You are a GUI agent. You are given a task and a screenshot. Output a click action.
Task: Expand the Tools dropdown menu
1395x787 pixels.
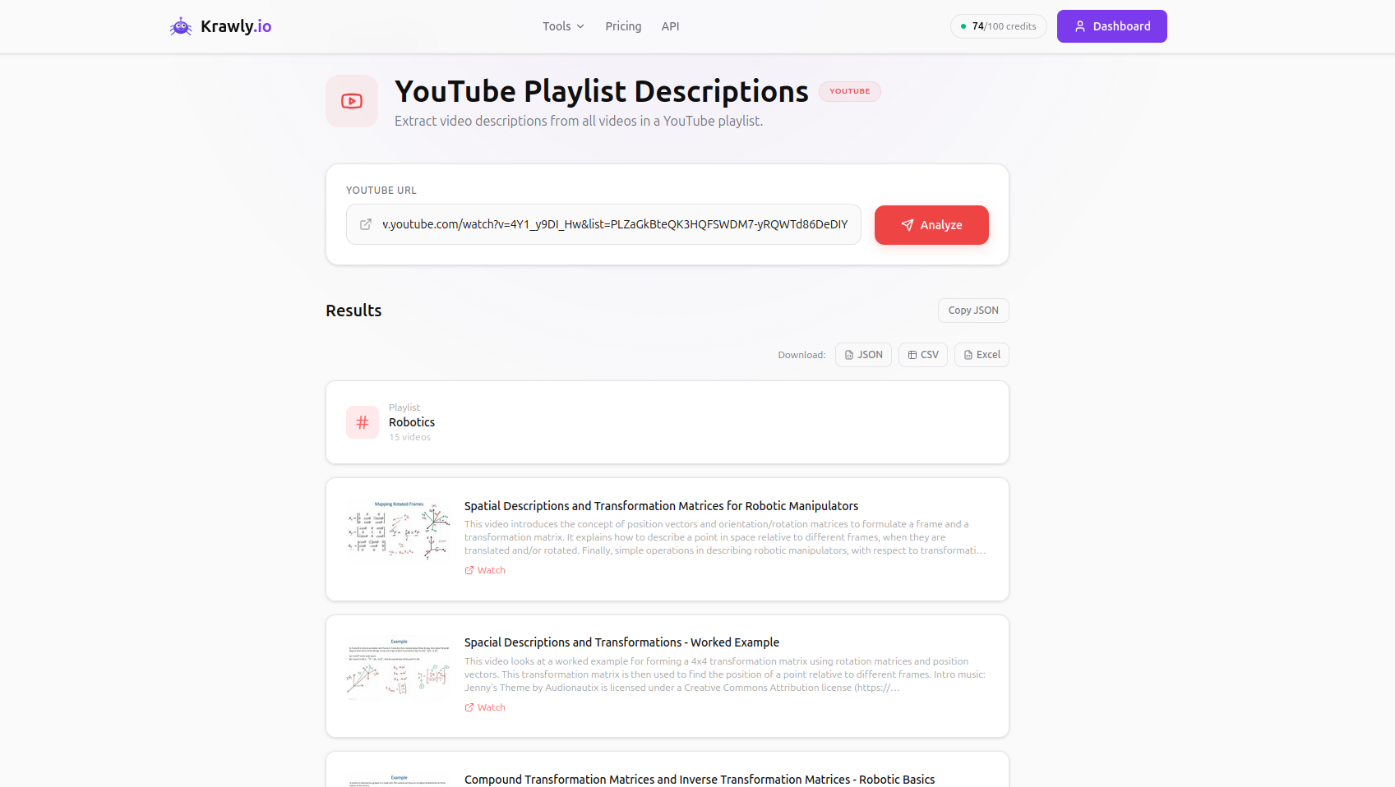coord(563,26)
